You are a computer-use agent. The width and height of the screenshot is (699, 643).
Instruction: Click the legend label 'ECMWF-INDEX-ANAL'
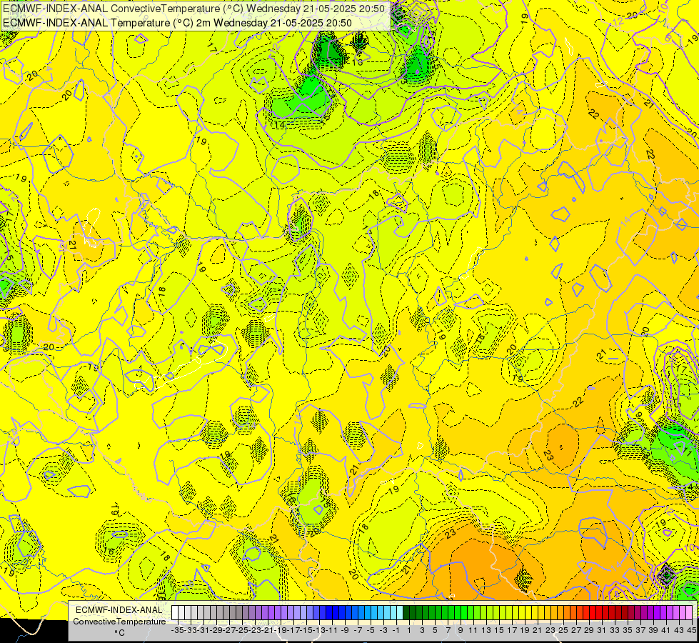(x=119, y=610)
